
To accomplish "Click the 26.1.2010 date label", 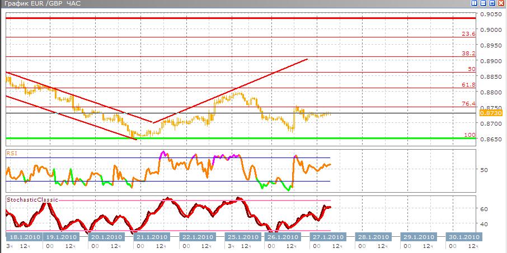I will (282, 237).
